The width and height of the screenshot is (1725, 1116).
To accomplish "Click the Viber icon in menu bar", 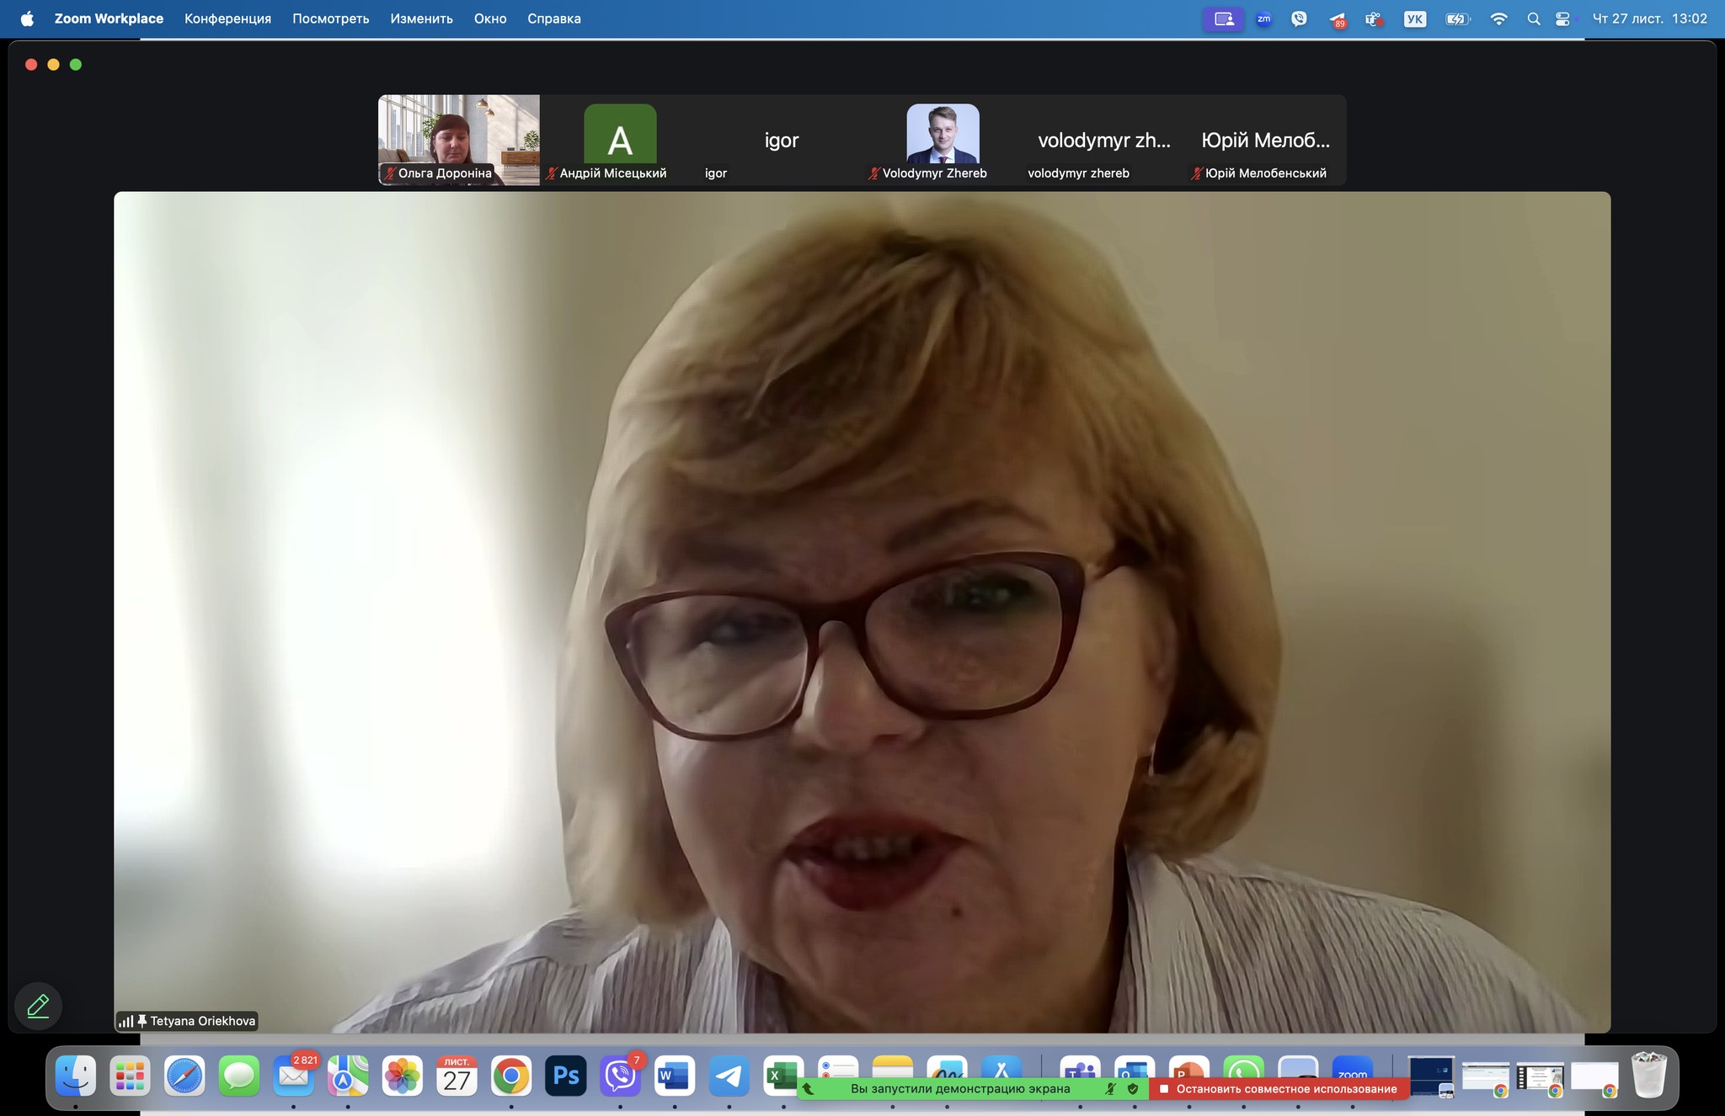I will (1299, 19).
